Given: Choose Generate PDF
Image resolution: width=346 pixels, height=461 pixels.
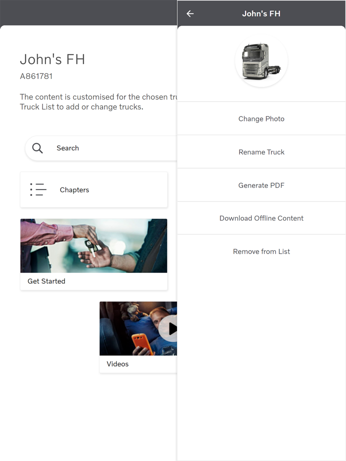Looking at the screenshot, I should 261,185.
